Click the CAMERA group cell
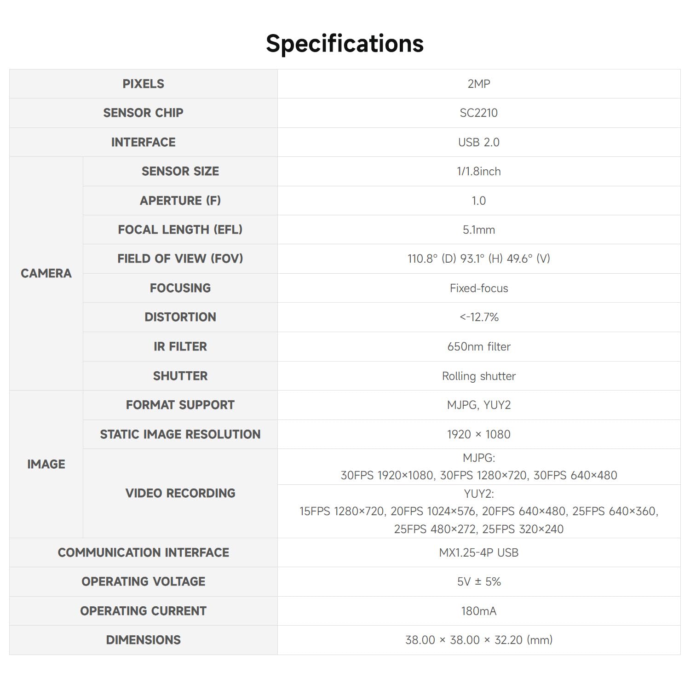This screenshot has height=690, width=690. [46, 273]
